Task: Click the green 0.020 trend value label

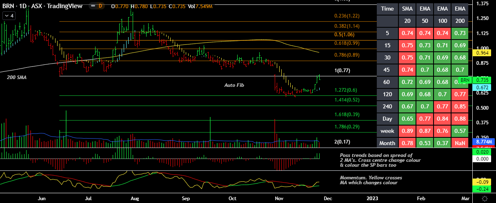Action: pos(483,152)
